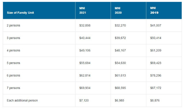This screenshot has height=109, width=186.
Task: Select the MNI 2019 column header
Action: pyautogui.click(x=154, y=10)
